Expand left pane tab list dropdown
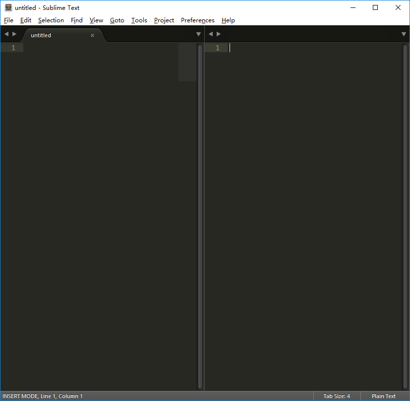Viewport: 410px width, 401px height. [198, 34]
